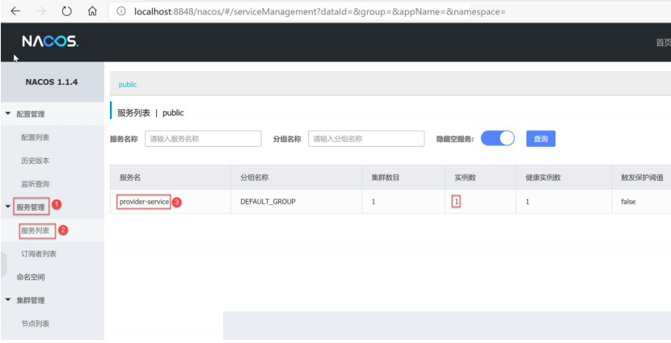Click the 服务列表 | public heading
The image size is (671, 343).
(x=150, y=113)
